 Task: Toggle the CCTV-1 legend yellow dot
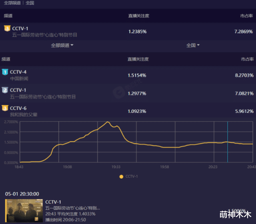121,177
